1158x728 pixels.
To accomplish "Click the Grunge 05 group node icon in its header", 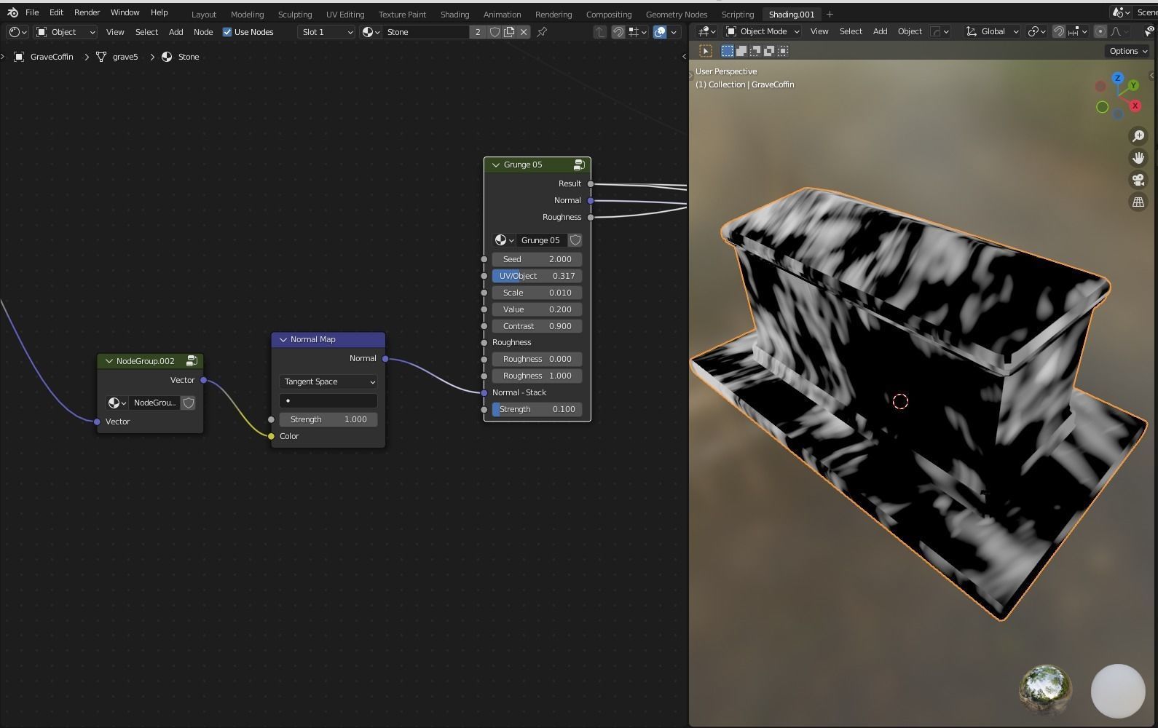I will (579, 165).
